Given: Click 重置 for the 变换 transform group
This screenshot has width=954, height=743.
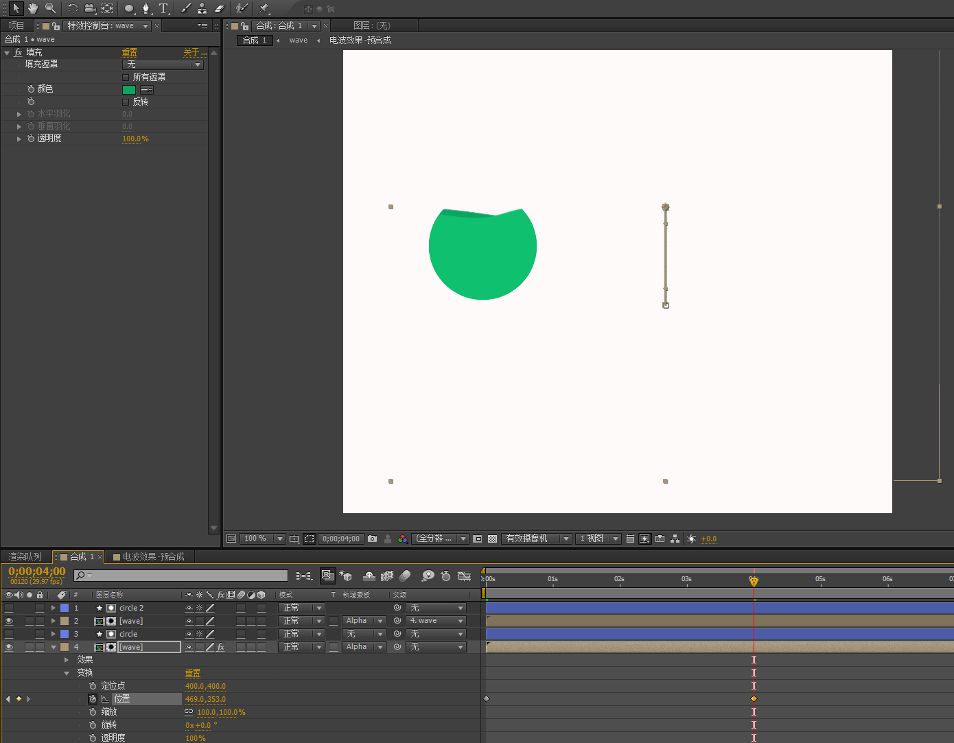Looking at the screenshot, I should (x=193, y=673).
